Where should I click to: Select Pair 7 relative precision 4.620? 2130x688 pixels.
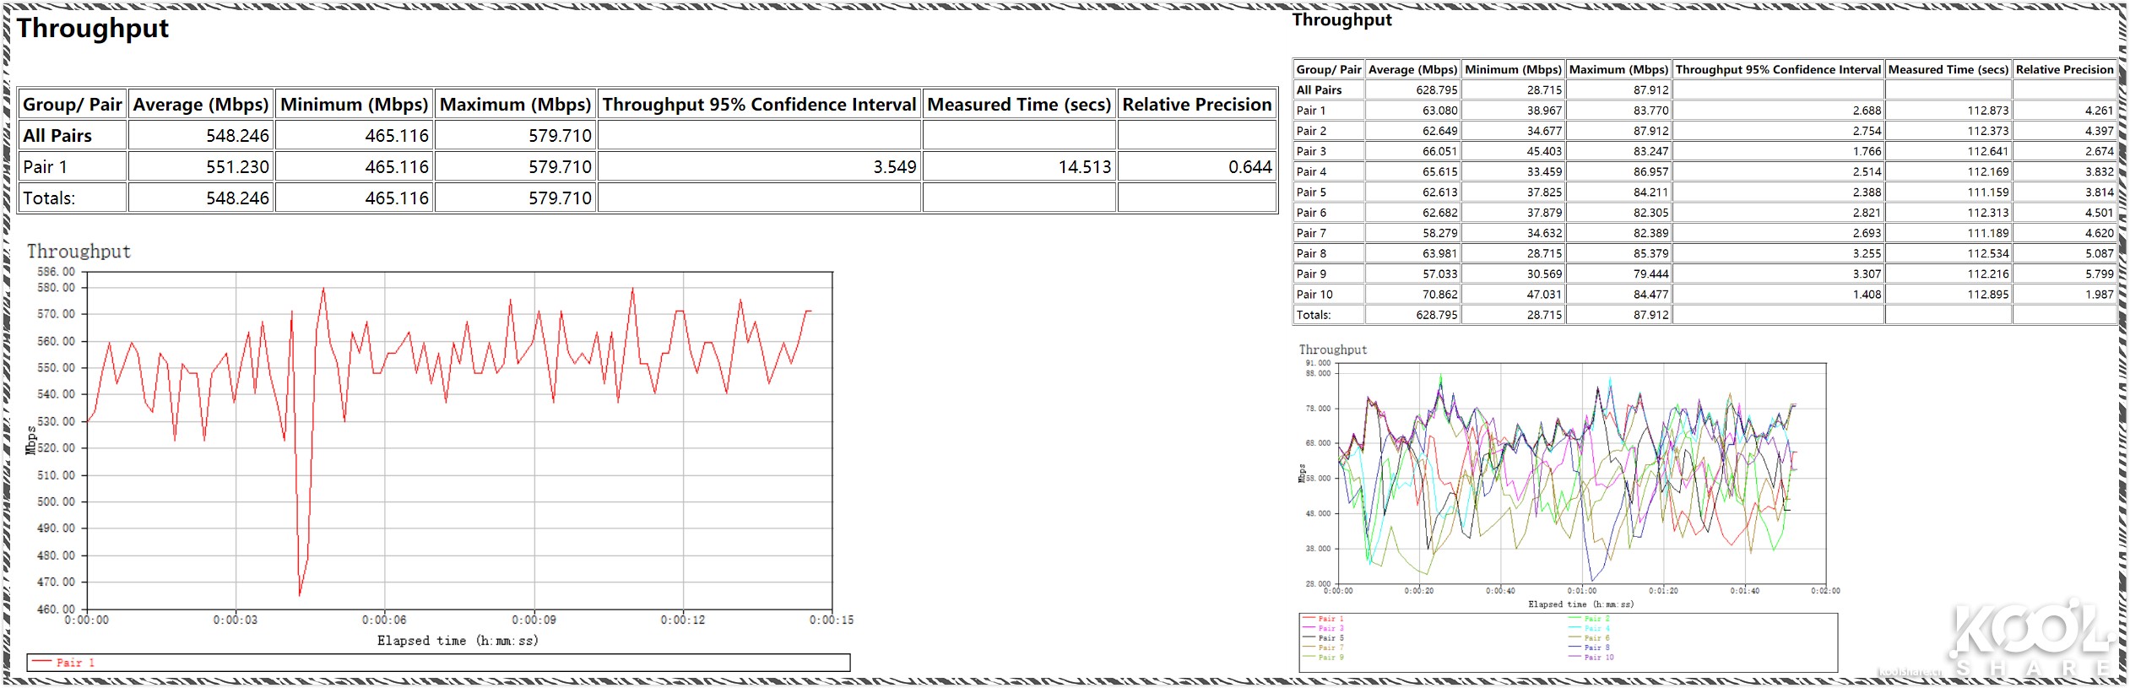click(x=2100, y=233)
